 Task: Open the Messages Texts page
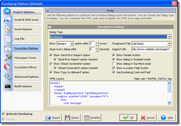click(27, 58)
